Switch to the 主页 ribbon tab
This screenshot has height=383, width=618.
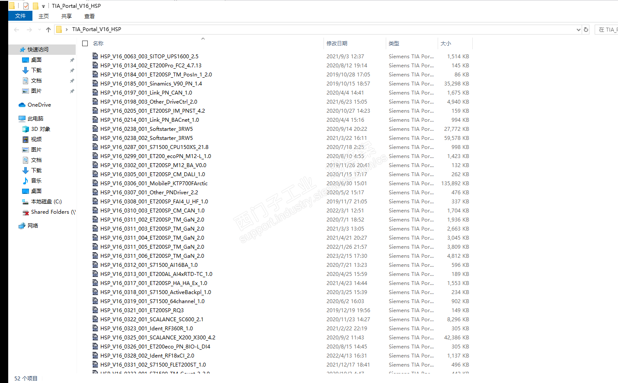[x=44, y=16]
